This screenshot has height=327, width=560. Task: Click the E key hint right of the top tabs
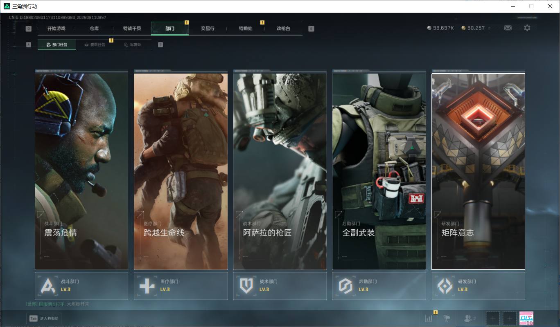pyautogui.click(x=311, y=29)
